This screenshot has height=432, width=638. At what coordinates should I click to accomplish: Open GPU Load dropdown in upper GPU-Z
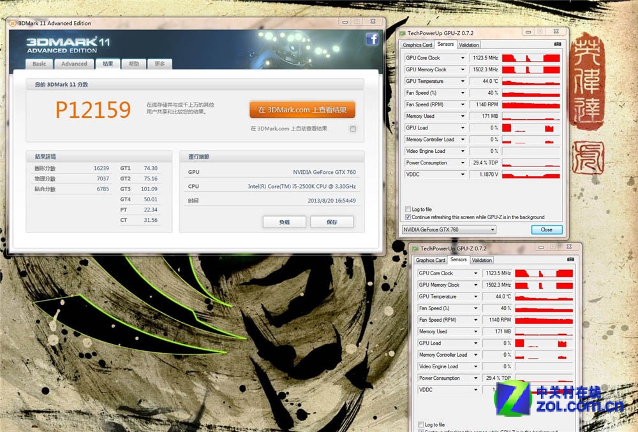(463, 128)
